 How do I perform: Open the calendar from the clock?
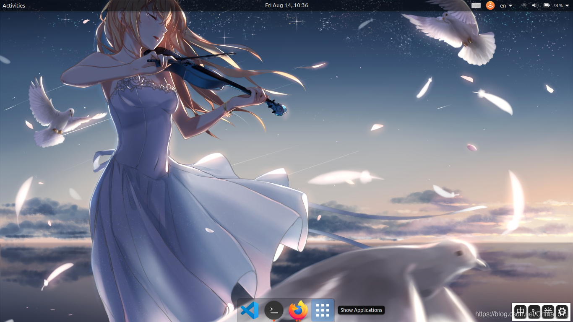tap(286, 5)
